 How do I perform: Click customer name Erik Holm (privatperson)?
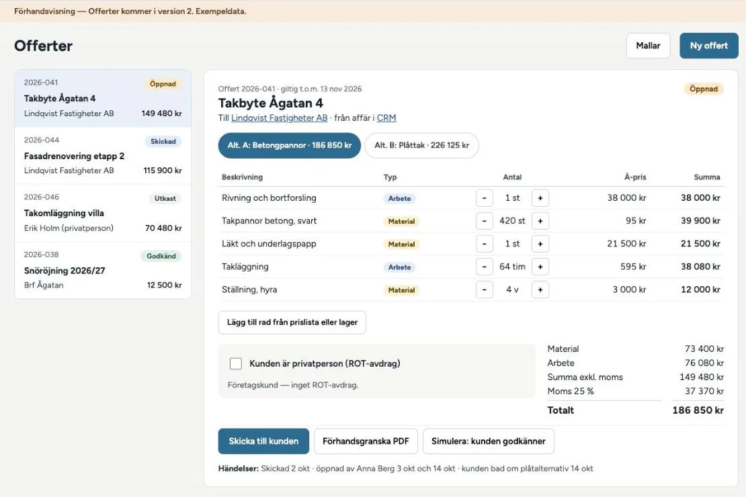tap(69, 228)
